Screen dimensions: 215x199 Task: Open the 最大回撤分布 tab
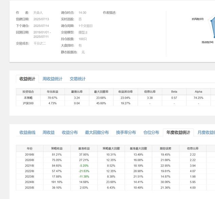pos(97,133)
